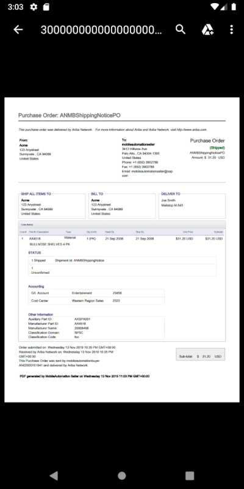Tap the BILL TO address box
The height and width of the screenshot is (489, 244).
pos(121,206)
